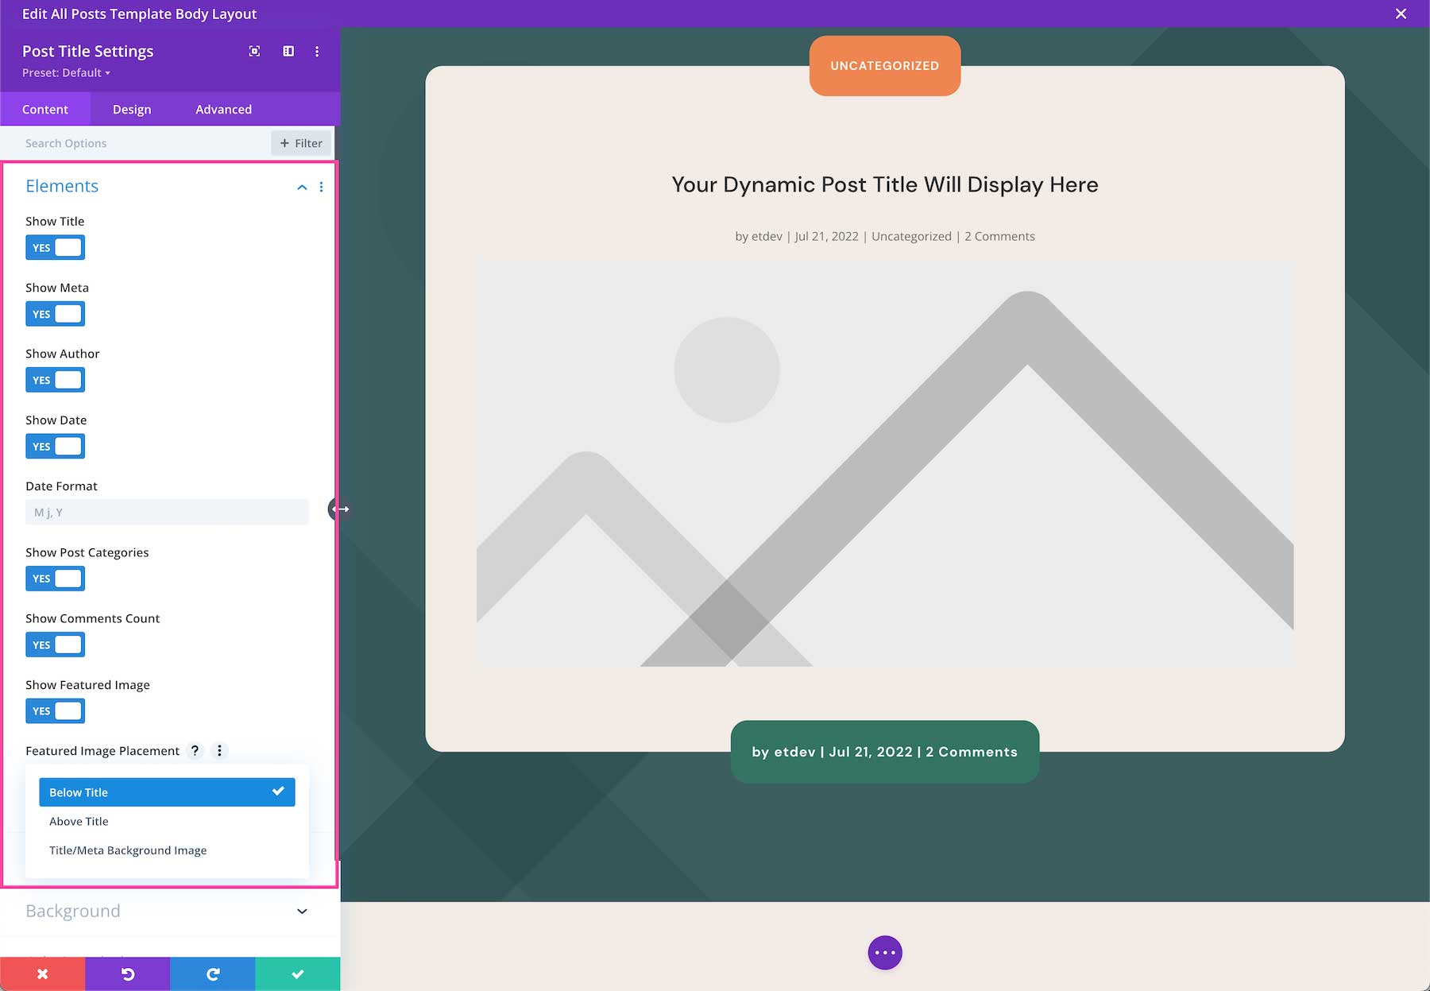1430x991 pixels.
Task: Disable the Show Featured Image toggle
Action: pos(55,710)
